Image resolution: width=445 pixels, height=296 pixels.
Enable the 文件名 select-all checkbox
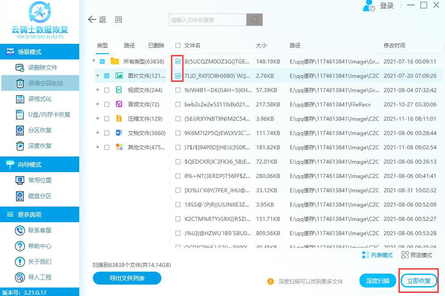pyautogui.click(x=177, y=45)
